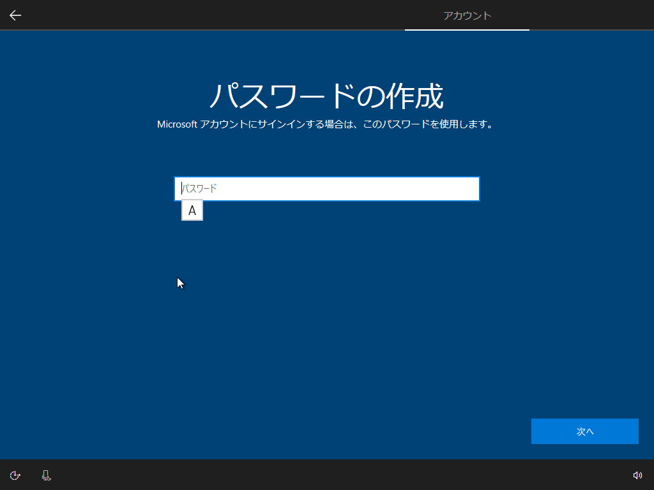Return to previous step with the arrow icon
The image size is (654, 490).
click(x=15, y=15)
